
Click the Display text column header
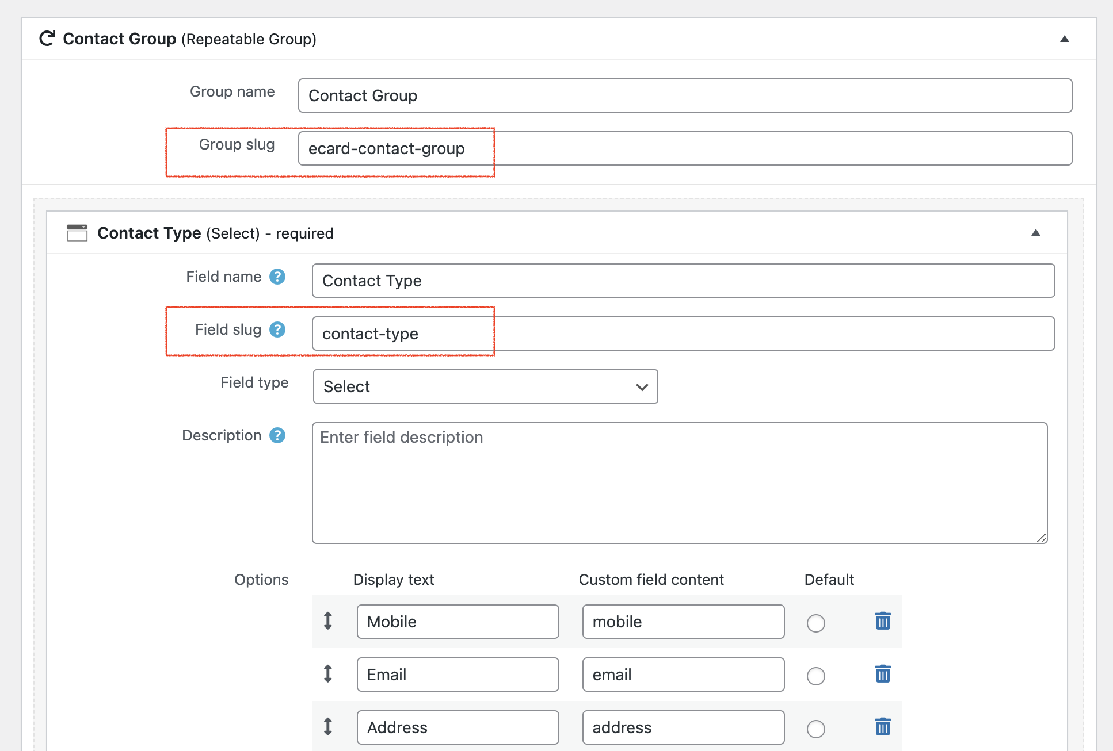click(394, 580)
